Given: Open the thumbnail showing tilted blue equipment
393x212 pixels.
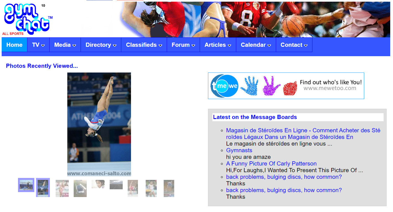Looking at the screenshot, I should [80, 188].
